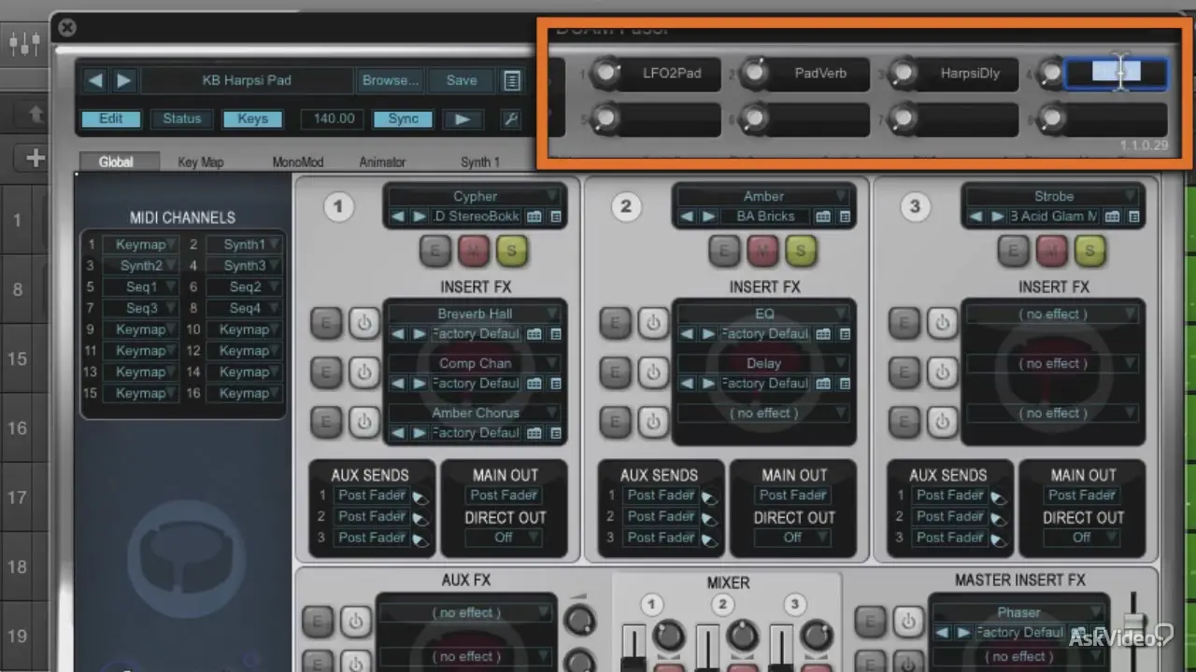Open the Strobe instrument dropdown
Screen dimensions: 1196x672
coord(1053,196)
